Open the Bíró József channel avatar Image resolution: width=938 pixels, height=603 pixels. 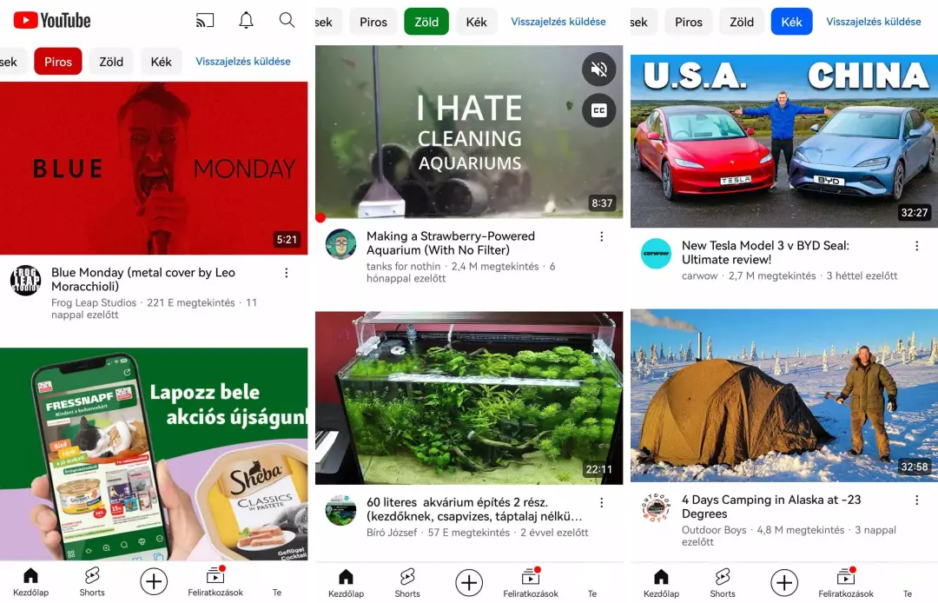[341, 510]
